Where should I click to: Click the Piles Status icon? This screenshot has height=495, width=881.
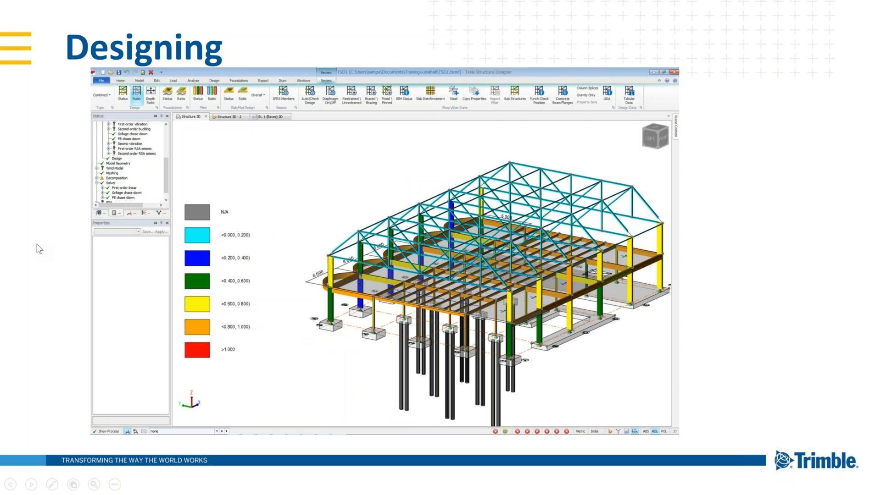[198, 93]
